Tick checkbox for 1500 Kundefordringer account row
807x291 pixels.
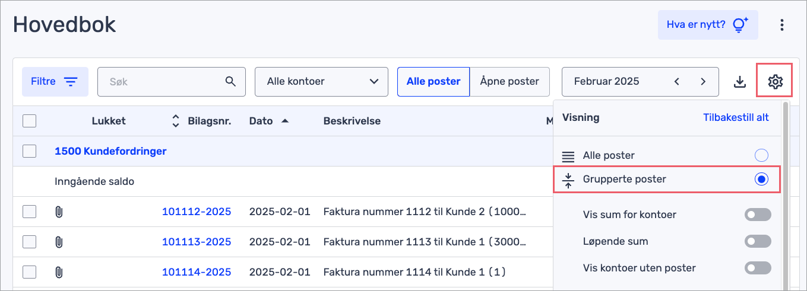(29, 151)
